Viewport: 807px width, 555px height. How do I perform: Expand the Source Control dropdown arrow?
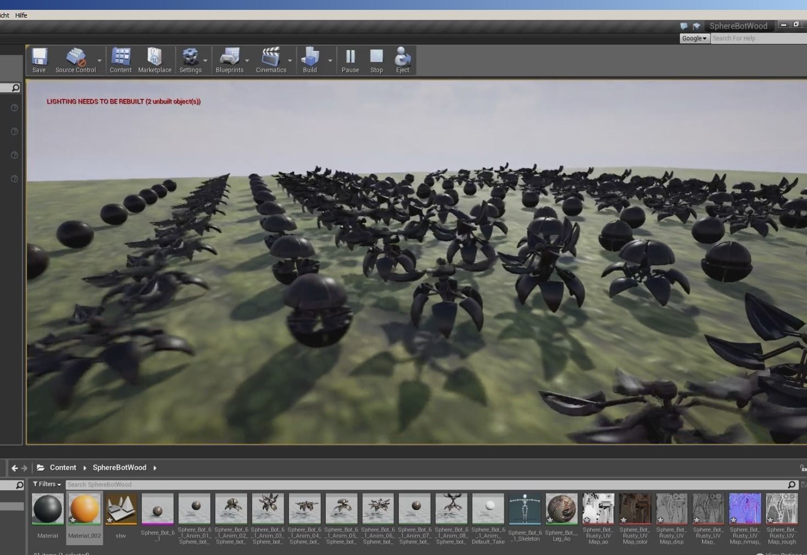pos(99,60)
